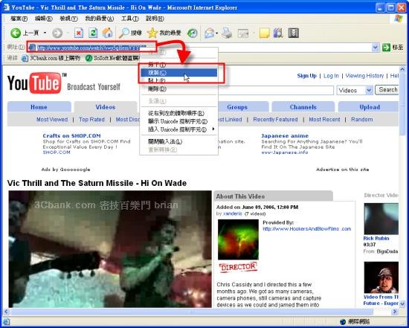Switch to the Groups tab
Viewport: 409px width, 328px height.
[x=236, y=107]
